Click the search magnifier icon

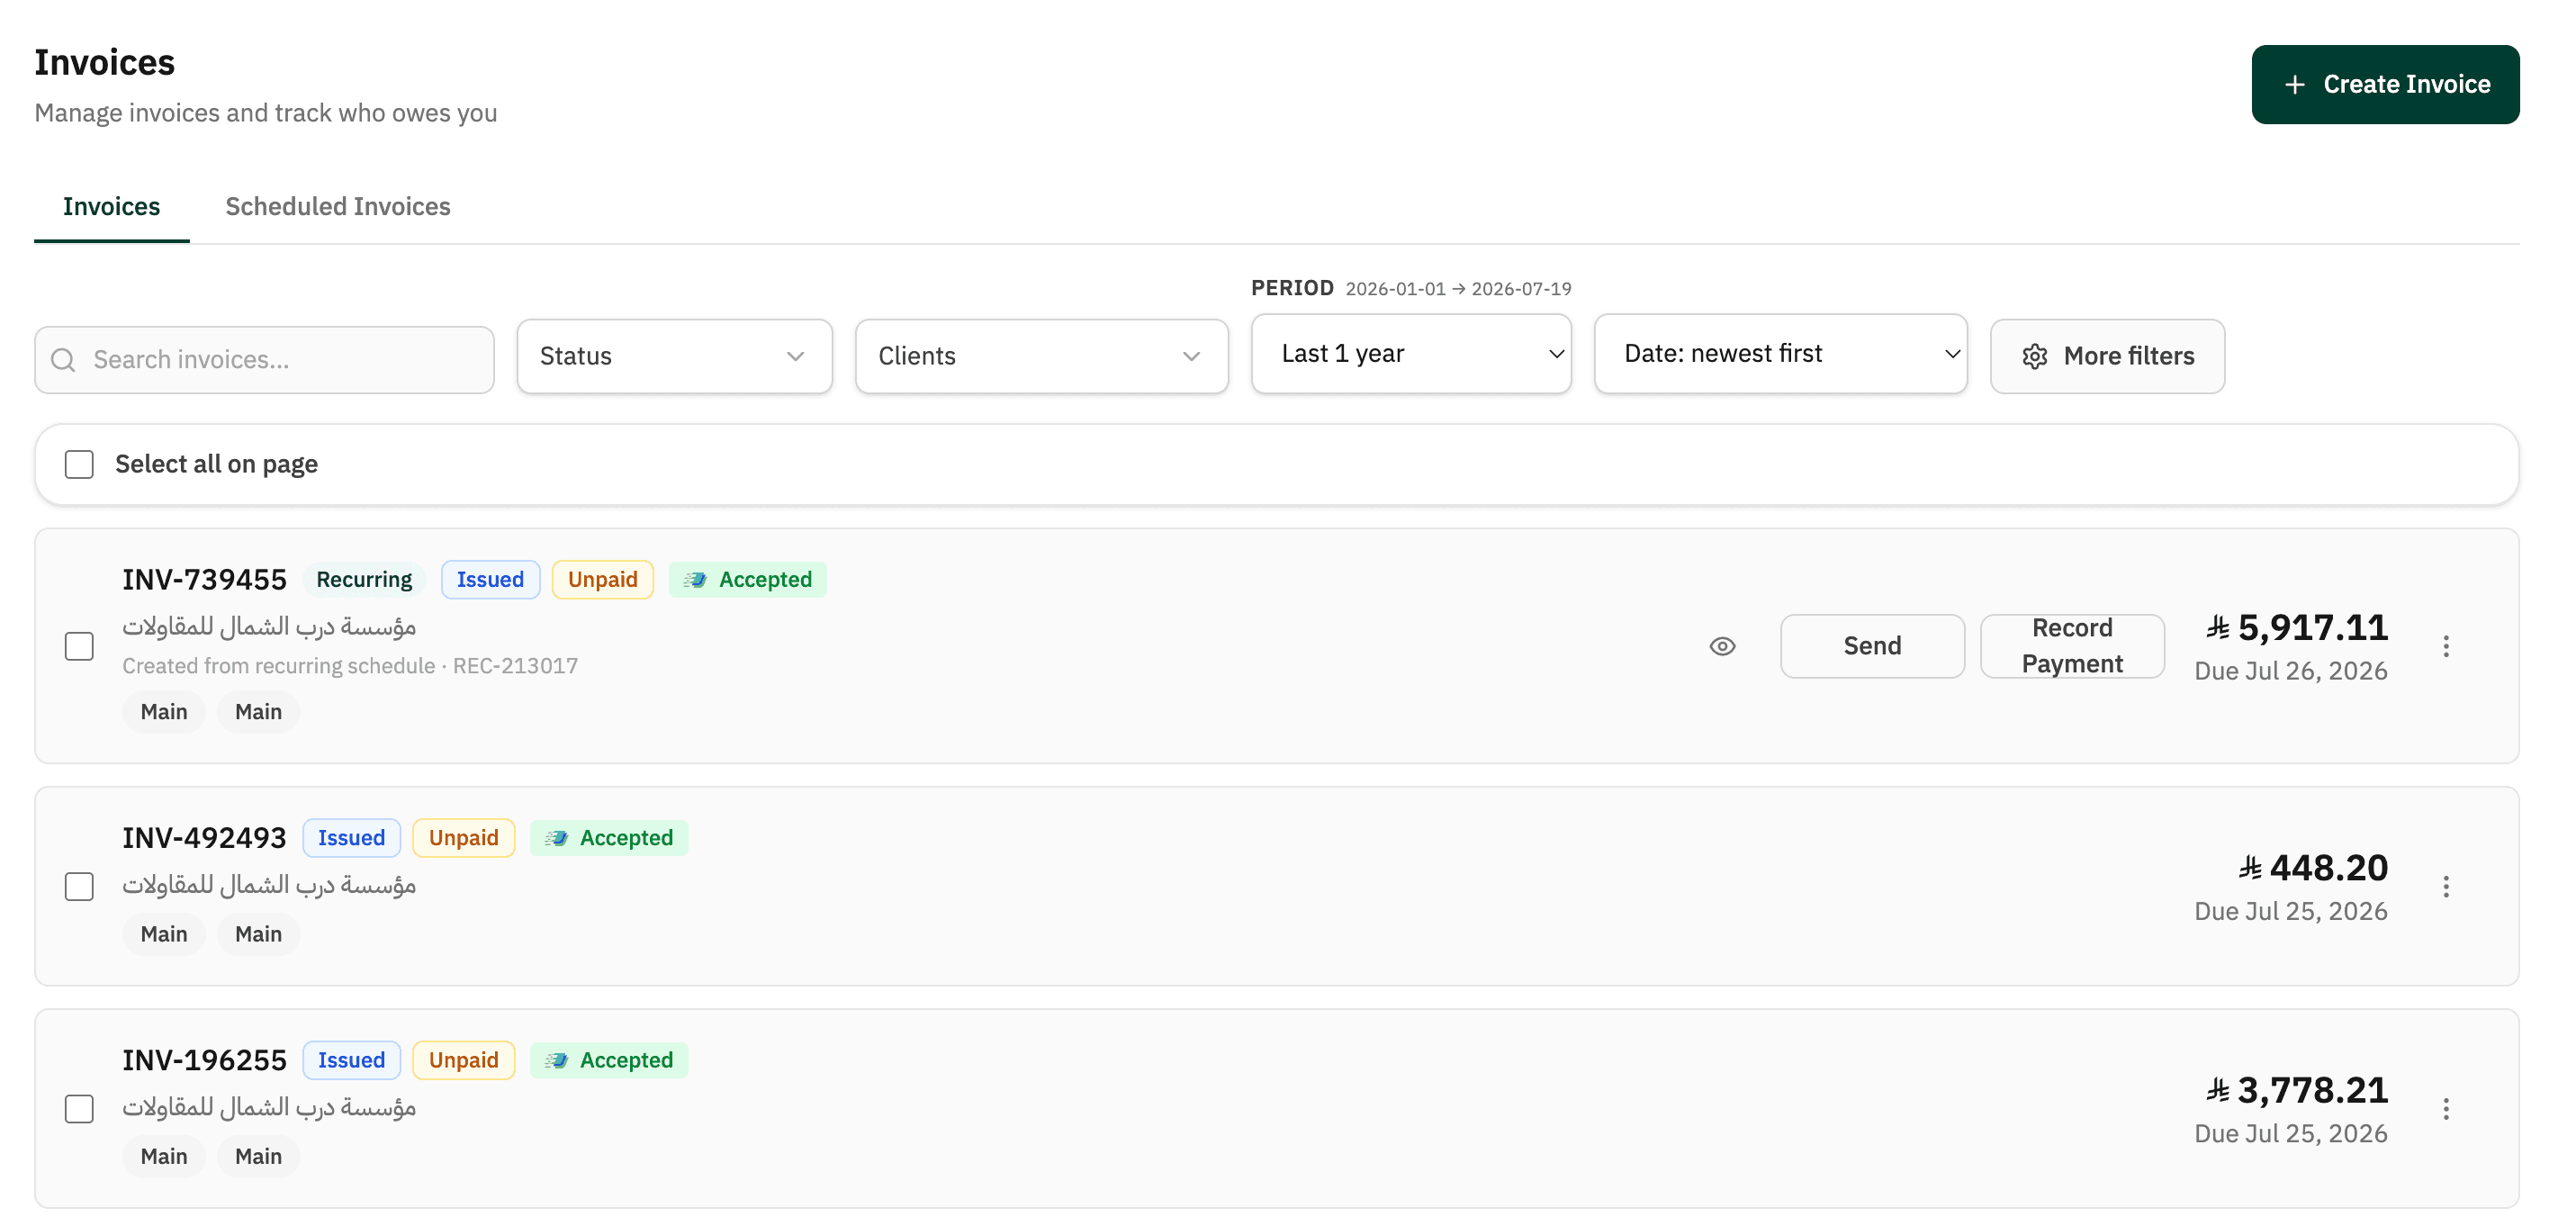[x=63, y=360]
